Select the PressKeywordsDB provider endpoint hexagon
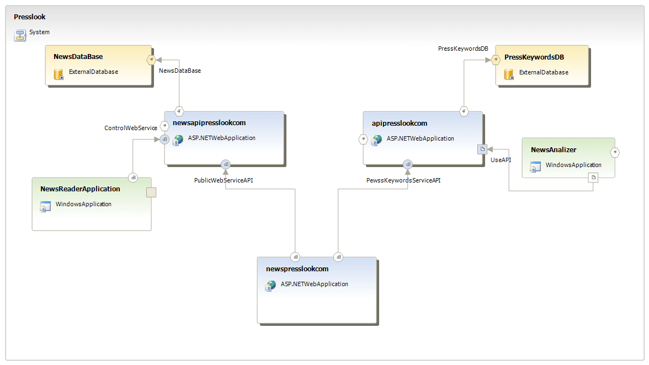The image size is (649, 365). tap(496, 60)
